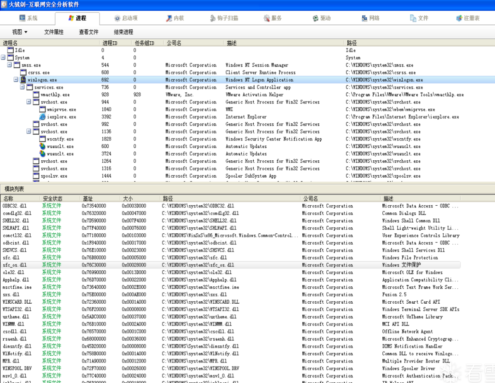
Task: Click the vmacthlp.exe process icon
Action: tap(36, 95)
